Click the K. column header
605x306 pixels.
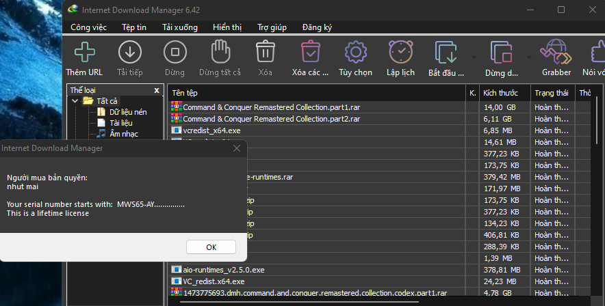point(472,93)
